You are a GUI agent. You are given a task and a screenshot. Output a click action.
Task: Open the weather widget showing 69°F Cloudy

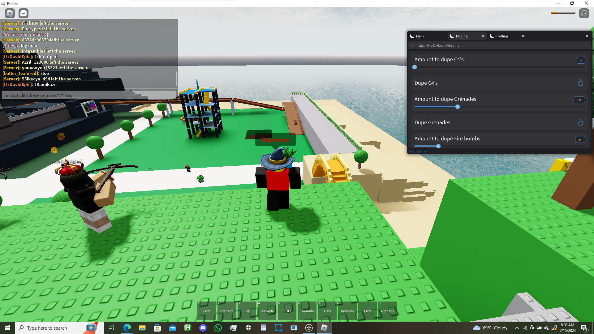[490, 328]
